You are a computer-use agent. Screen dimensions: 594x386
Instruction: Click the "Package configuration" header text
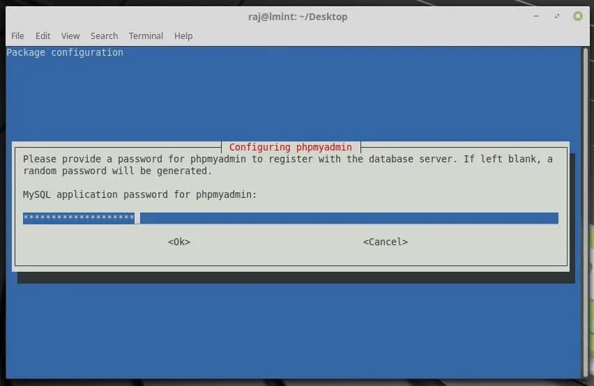click(65, 52)
